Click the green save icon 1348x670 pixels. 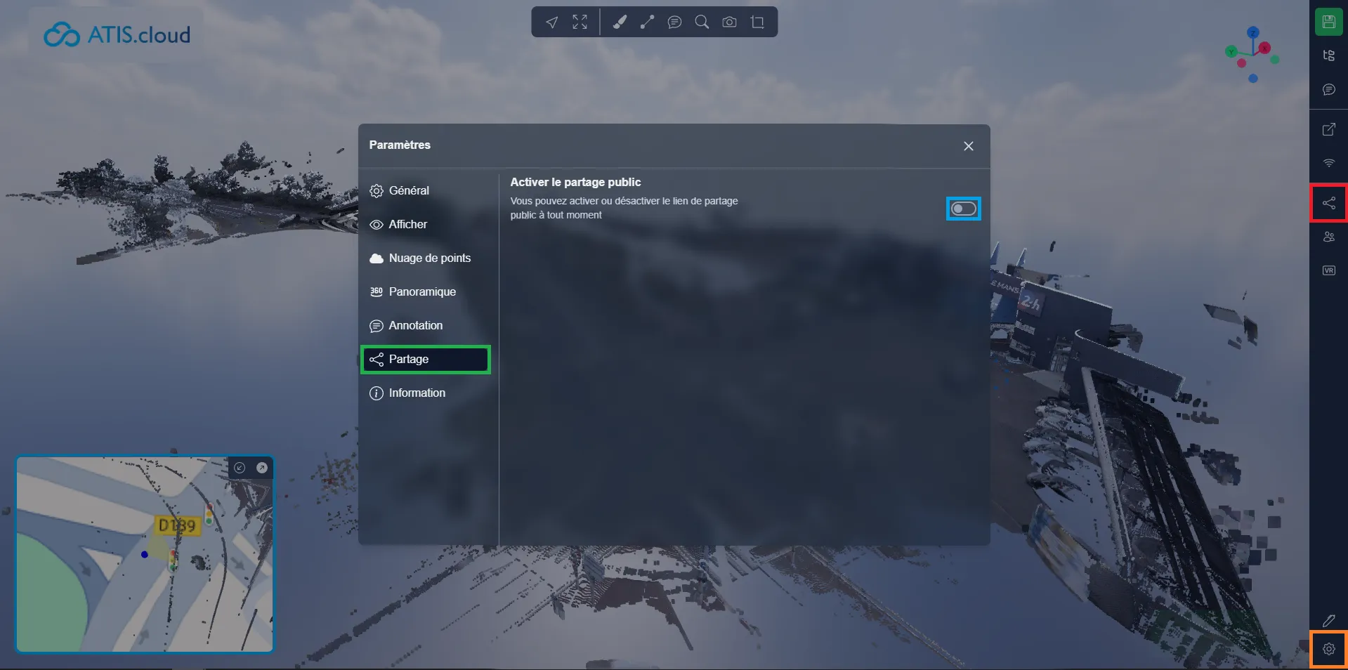click(x=1328, y=22)
